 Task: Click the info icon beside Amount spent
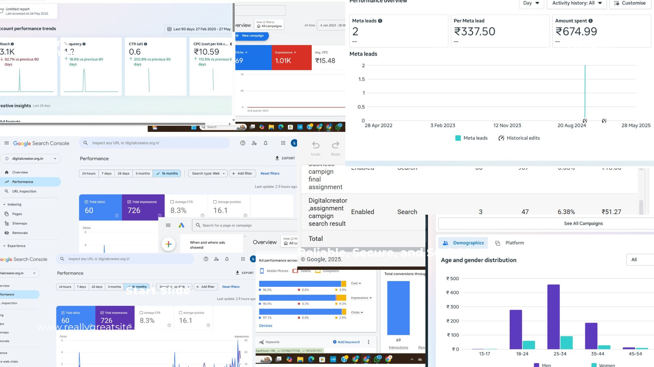(591, 21)
